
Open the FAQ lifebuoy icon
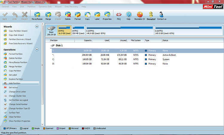tap(119, 15)
